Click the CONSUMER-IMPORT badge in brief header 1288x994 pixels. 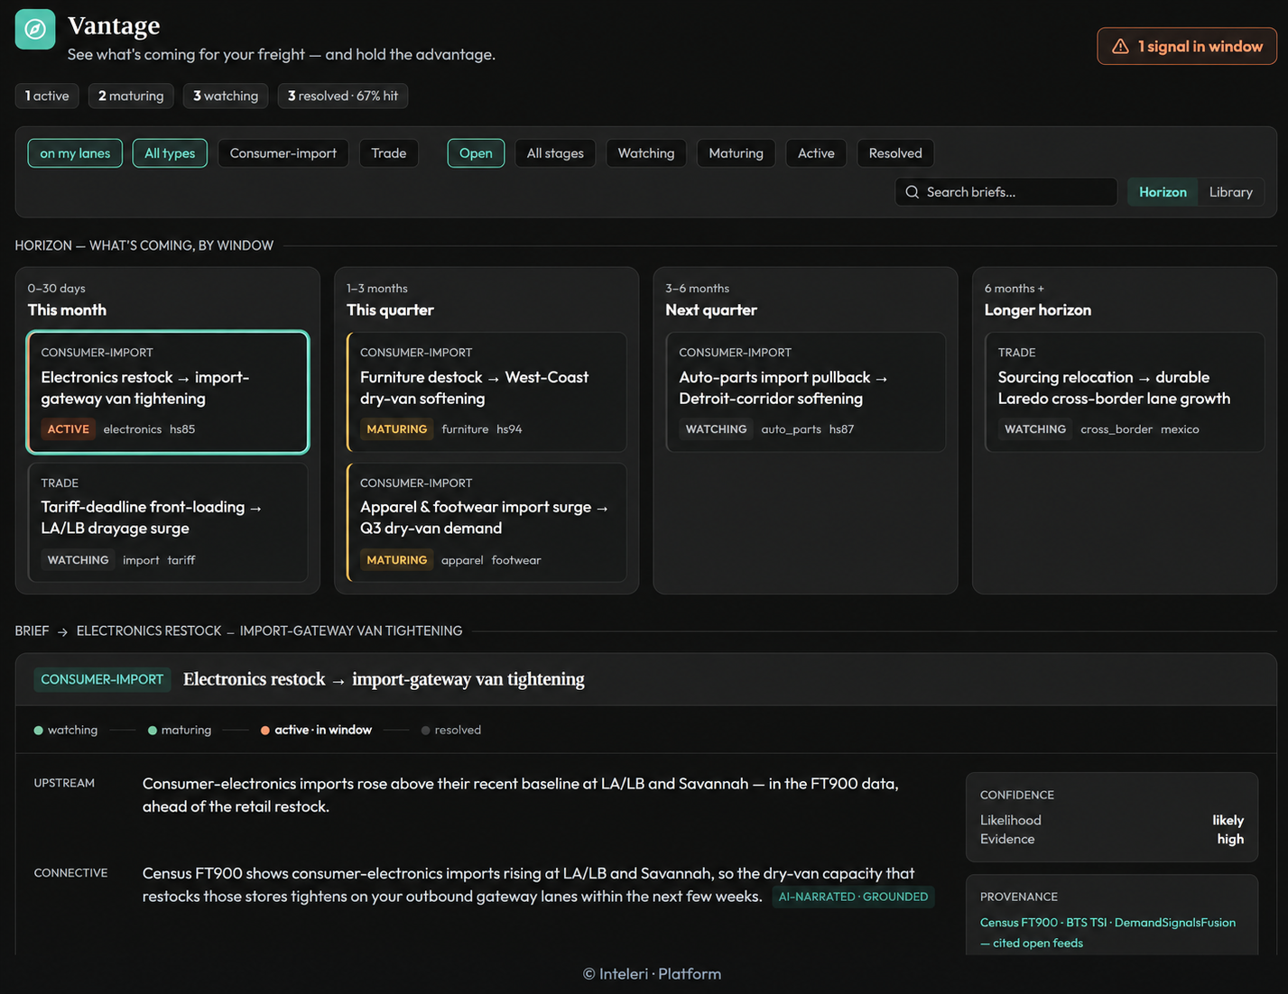(x=102, y=679)
